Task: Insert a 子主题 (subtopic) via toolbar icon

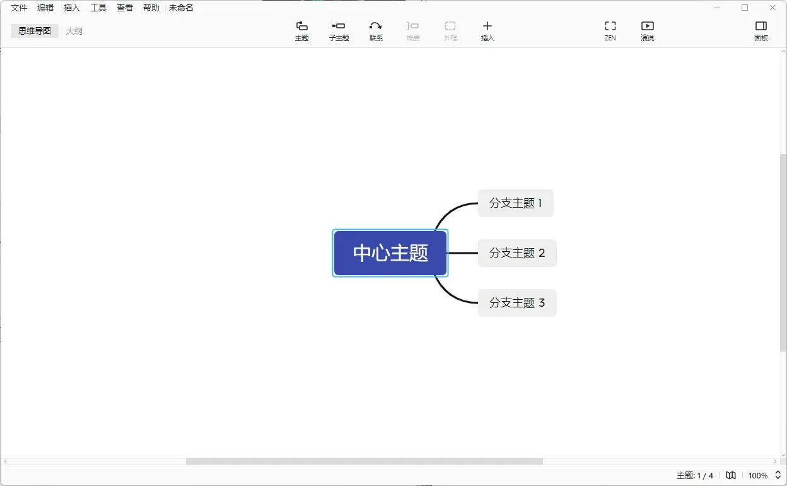Action: 339,30
